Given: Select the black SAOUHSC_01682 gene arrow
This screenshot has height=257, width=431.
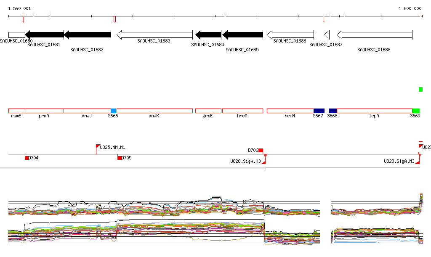Looking at the screenshot, I should click(87, 35).
